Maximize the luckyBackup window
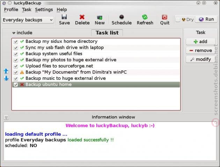This screenshot has width=220, height=167. pos(204,3)
